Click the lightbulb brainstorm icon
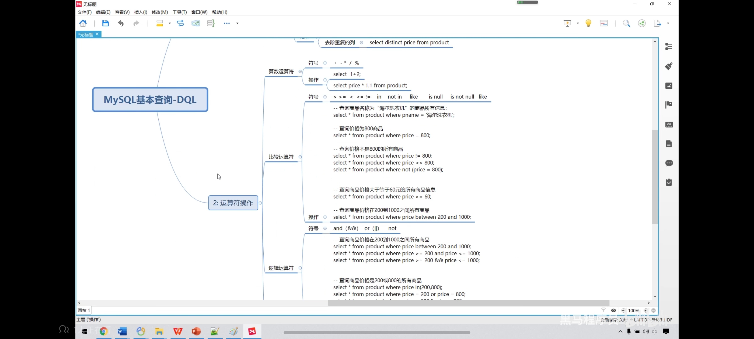This screenshot has width=754, height=339. pos(588,23)
